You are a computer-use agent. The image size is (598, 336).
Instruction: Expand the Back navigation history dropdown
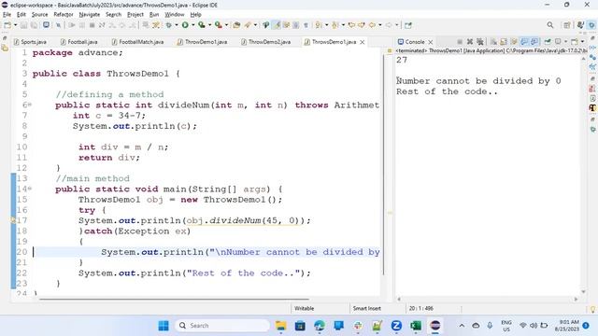pos(380,25)
